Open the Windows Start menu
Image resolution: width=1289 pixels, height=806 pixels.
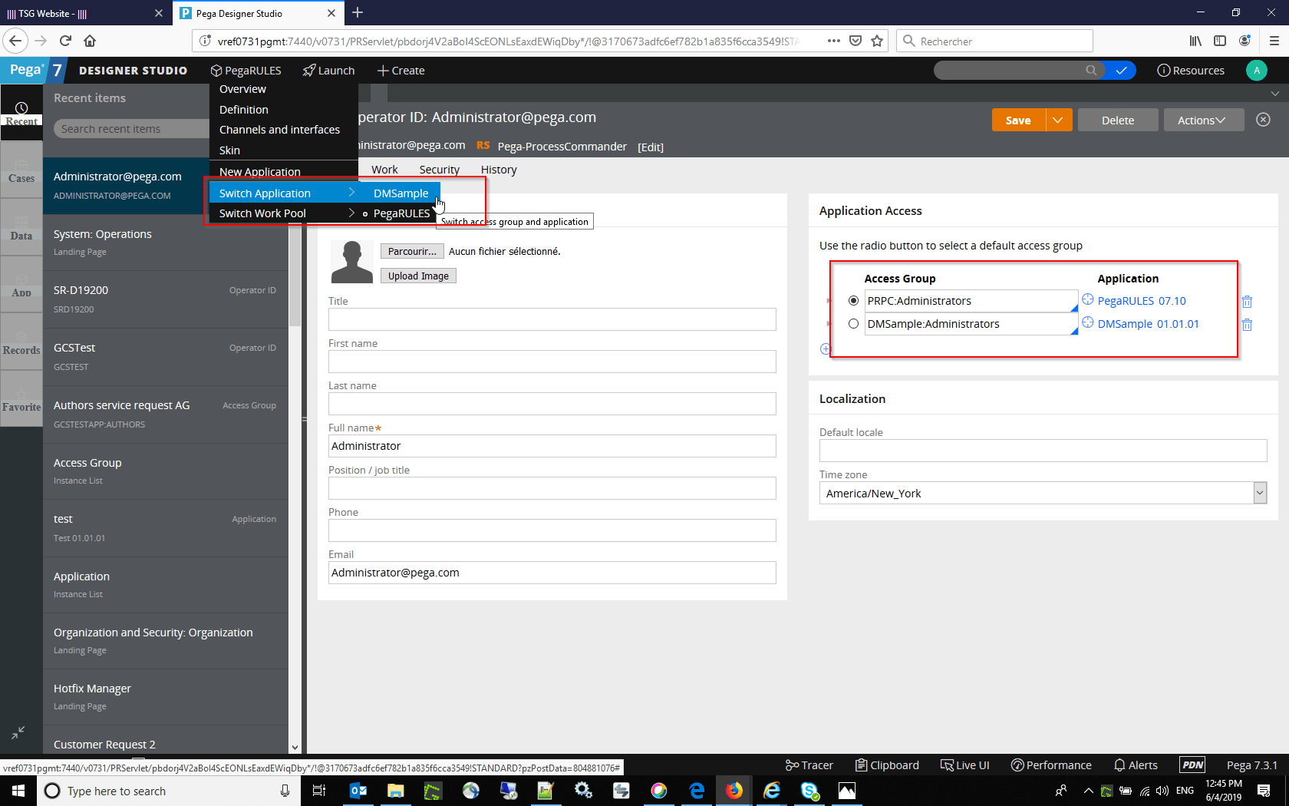click(18, 791)
